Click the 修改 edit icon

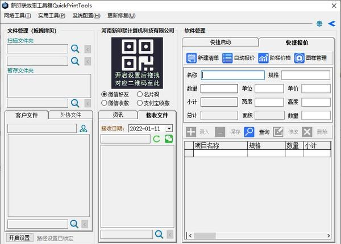(278, 132)
